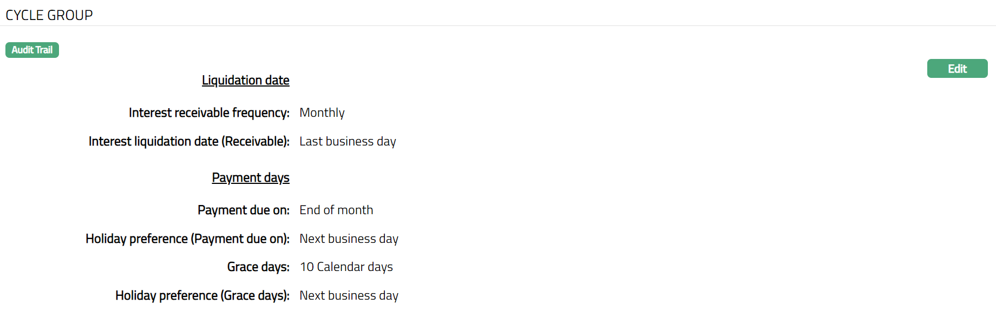Click the word Receivable in parentheses
Screen dimensions: 996x311
253,142
